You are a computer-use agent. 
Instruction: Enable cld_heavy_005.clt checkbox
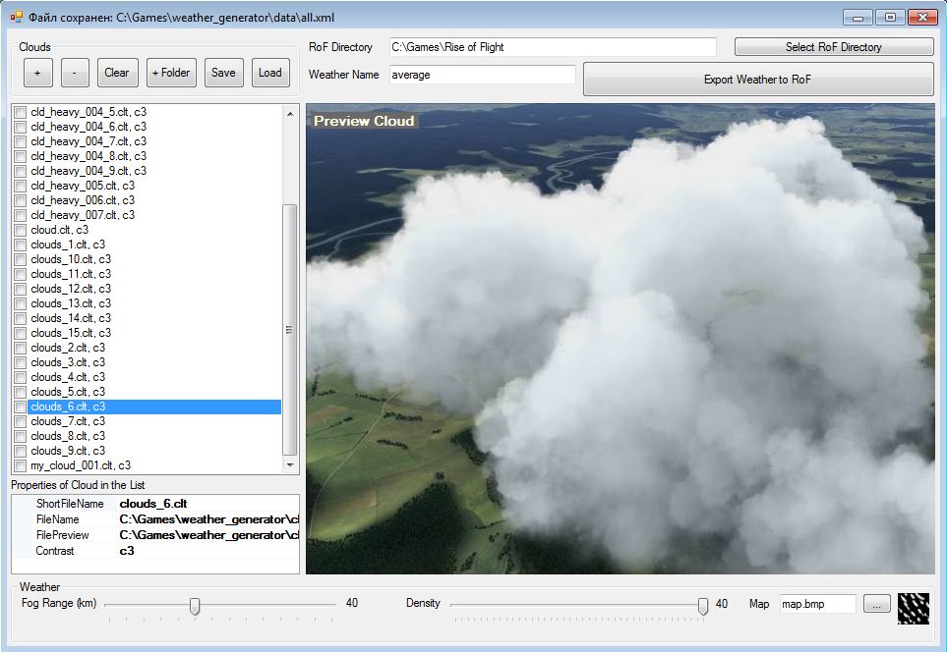pyautogui.click(x=21, y=186)
